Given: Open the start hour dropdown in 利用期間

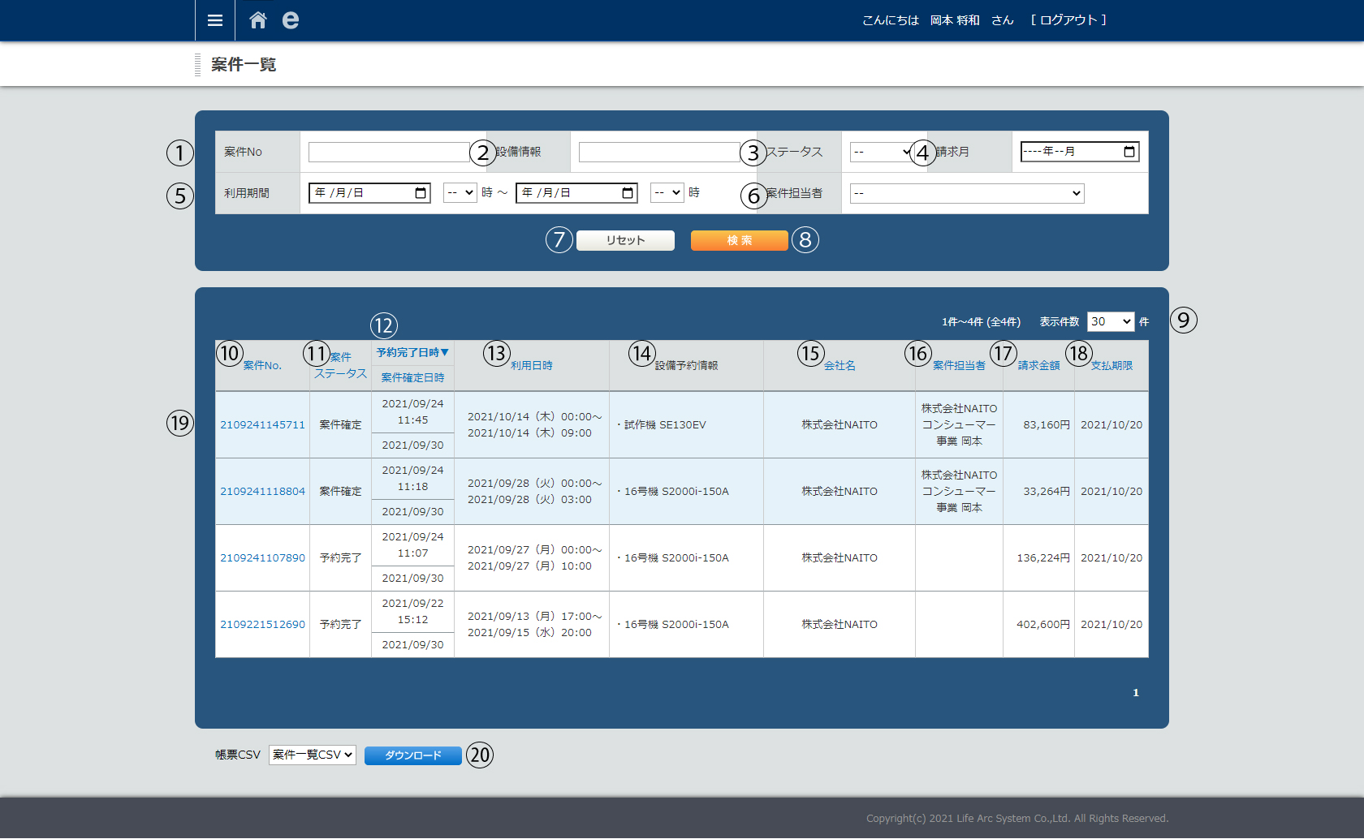Looking at the screenshot, I should tap(460, 193).
